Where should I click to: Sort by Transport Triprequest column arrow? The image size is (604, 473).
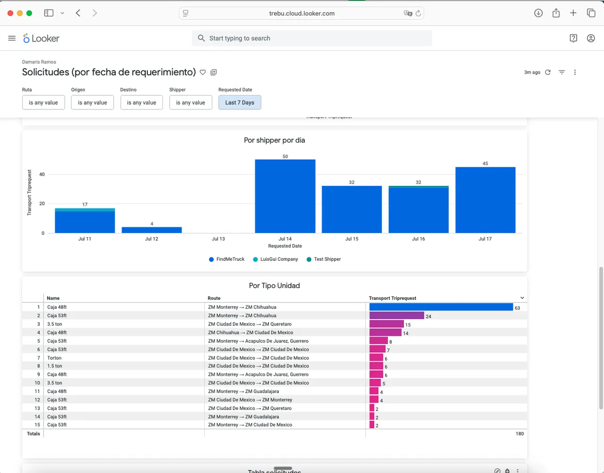pyautogui.click(x=522, y=298)
